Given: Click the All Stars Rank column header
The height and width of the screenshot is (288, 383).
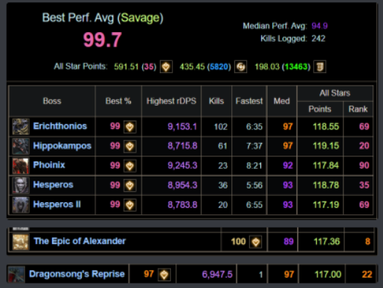Looking at the screenshot, I should [358, 109].
